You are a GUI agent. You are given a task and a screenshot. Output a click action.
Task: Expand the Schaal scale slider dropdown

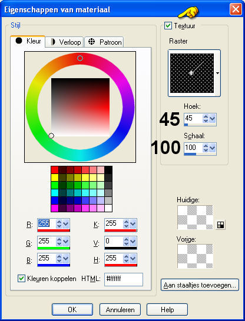click(x=212, y=148)
